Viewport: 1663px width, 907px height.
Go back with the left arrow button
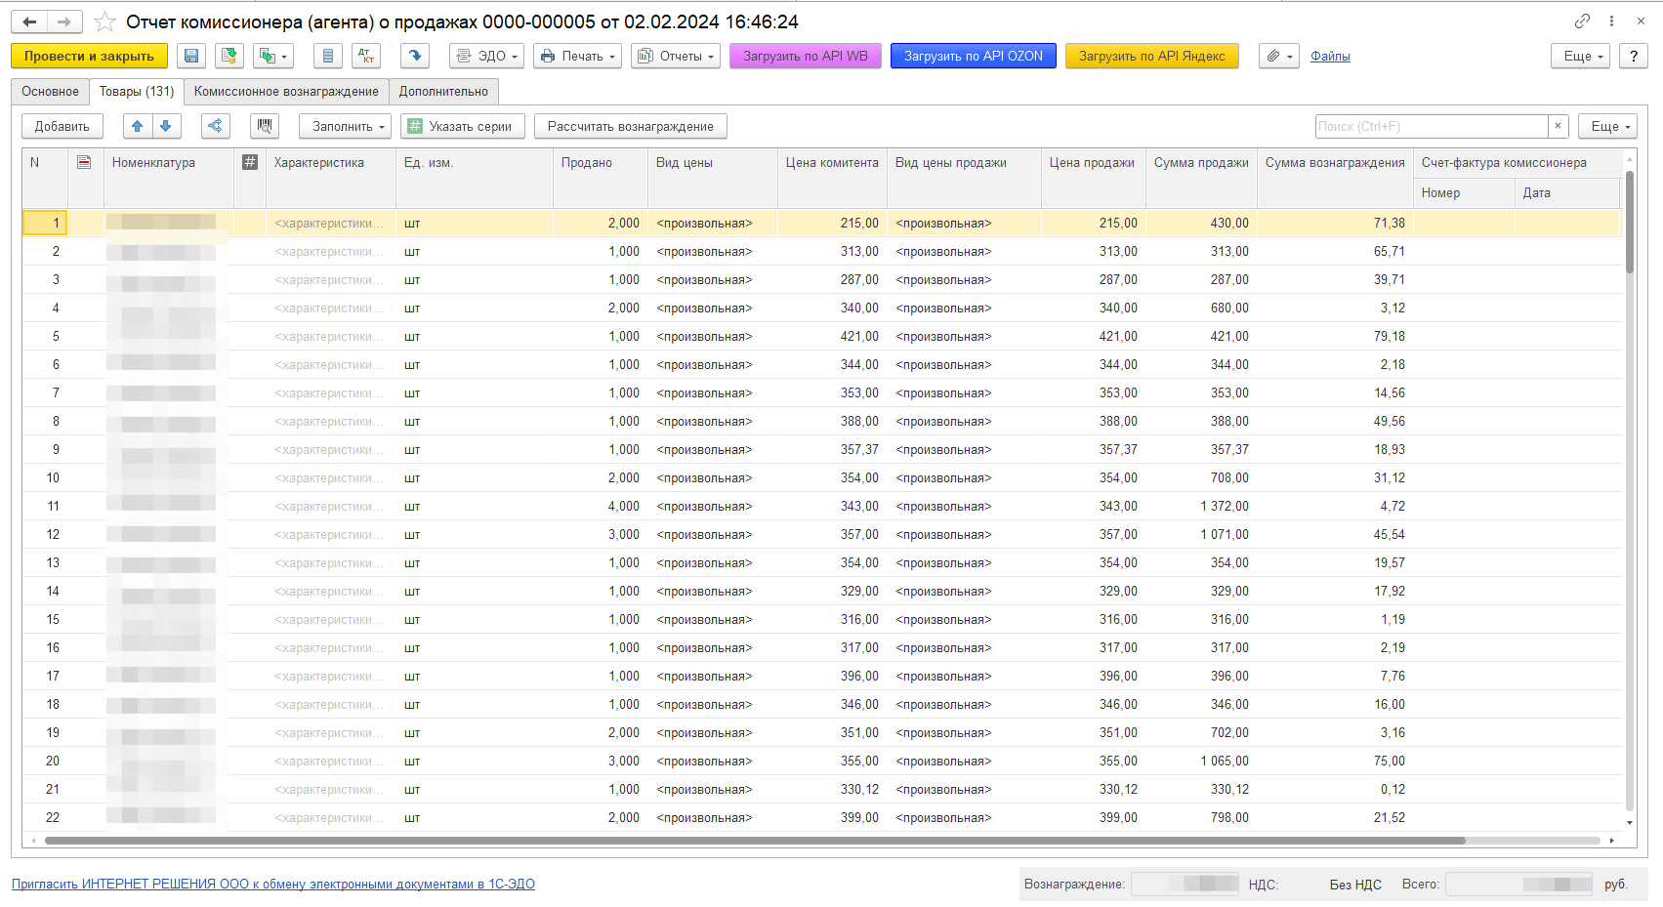(x=29, y=21)
